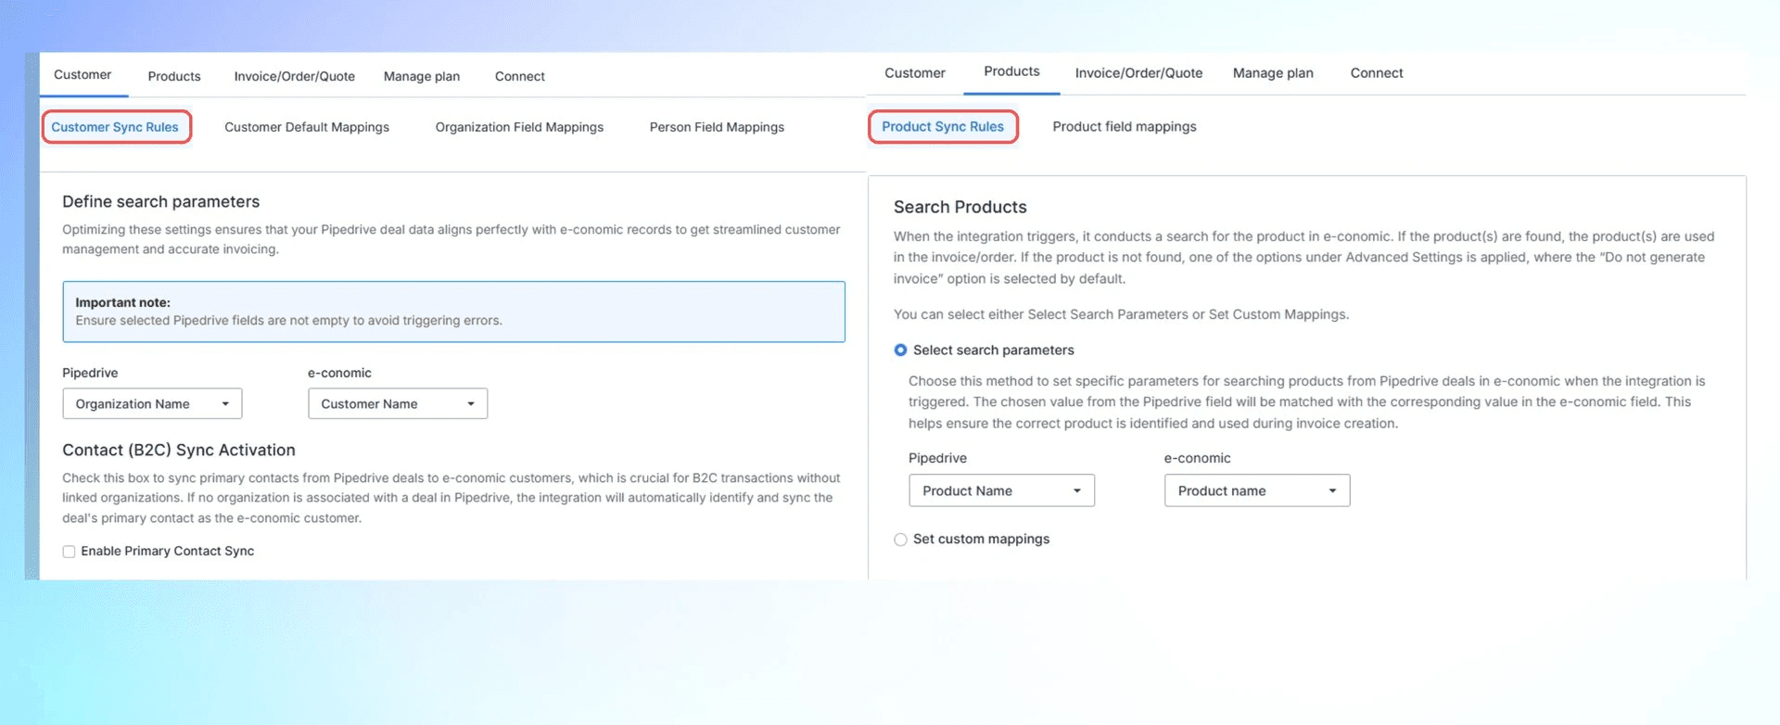Choose Set custom mappings radio option
The image size is (1780, 725).
click(x=900, y=540)
